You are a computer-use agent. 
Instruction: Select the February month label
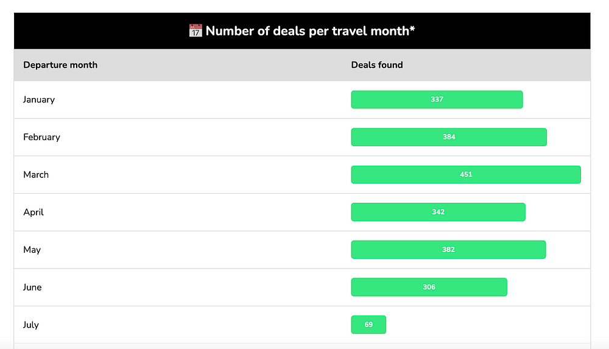[41, 137]
